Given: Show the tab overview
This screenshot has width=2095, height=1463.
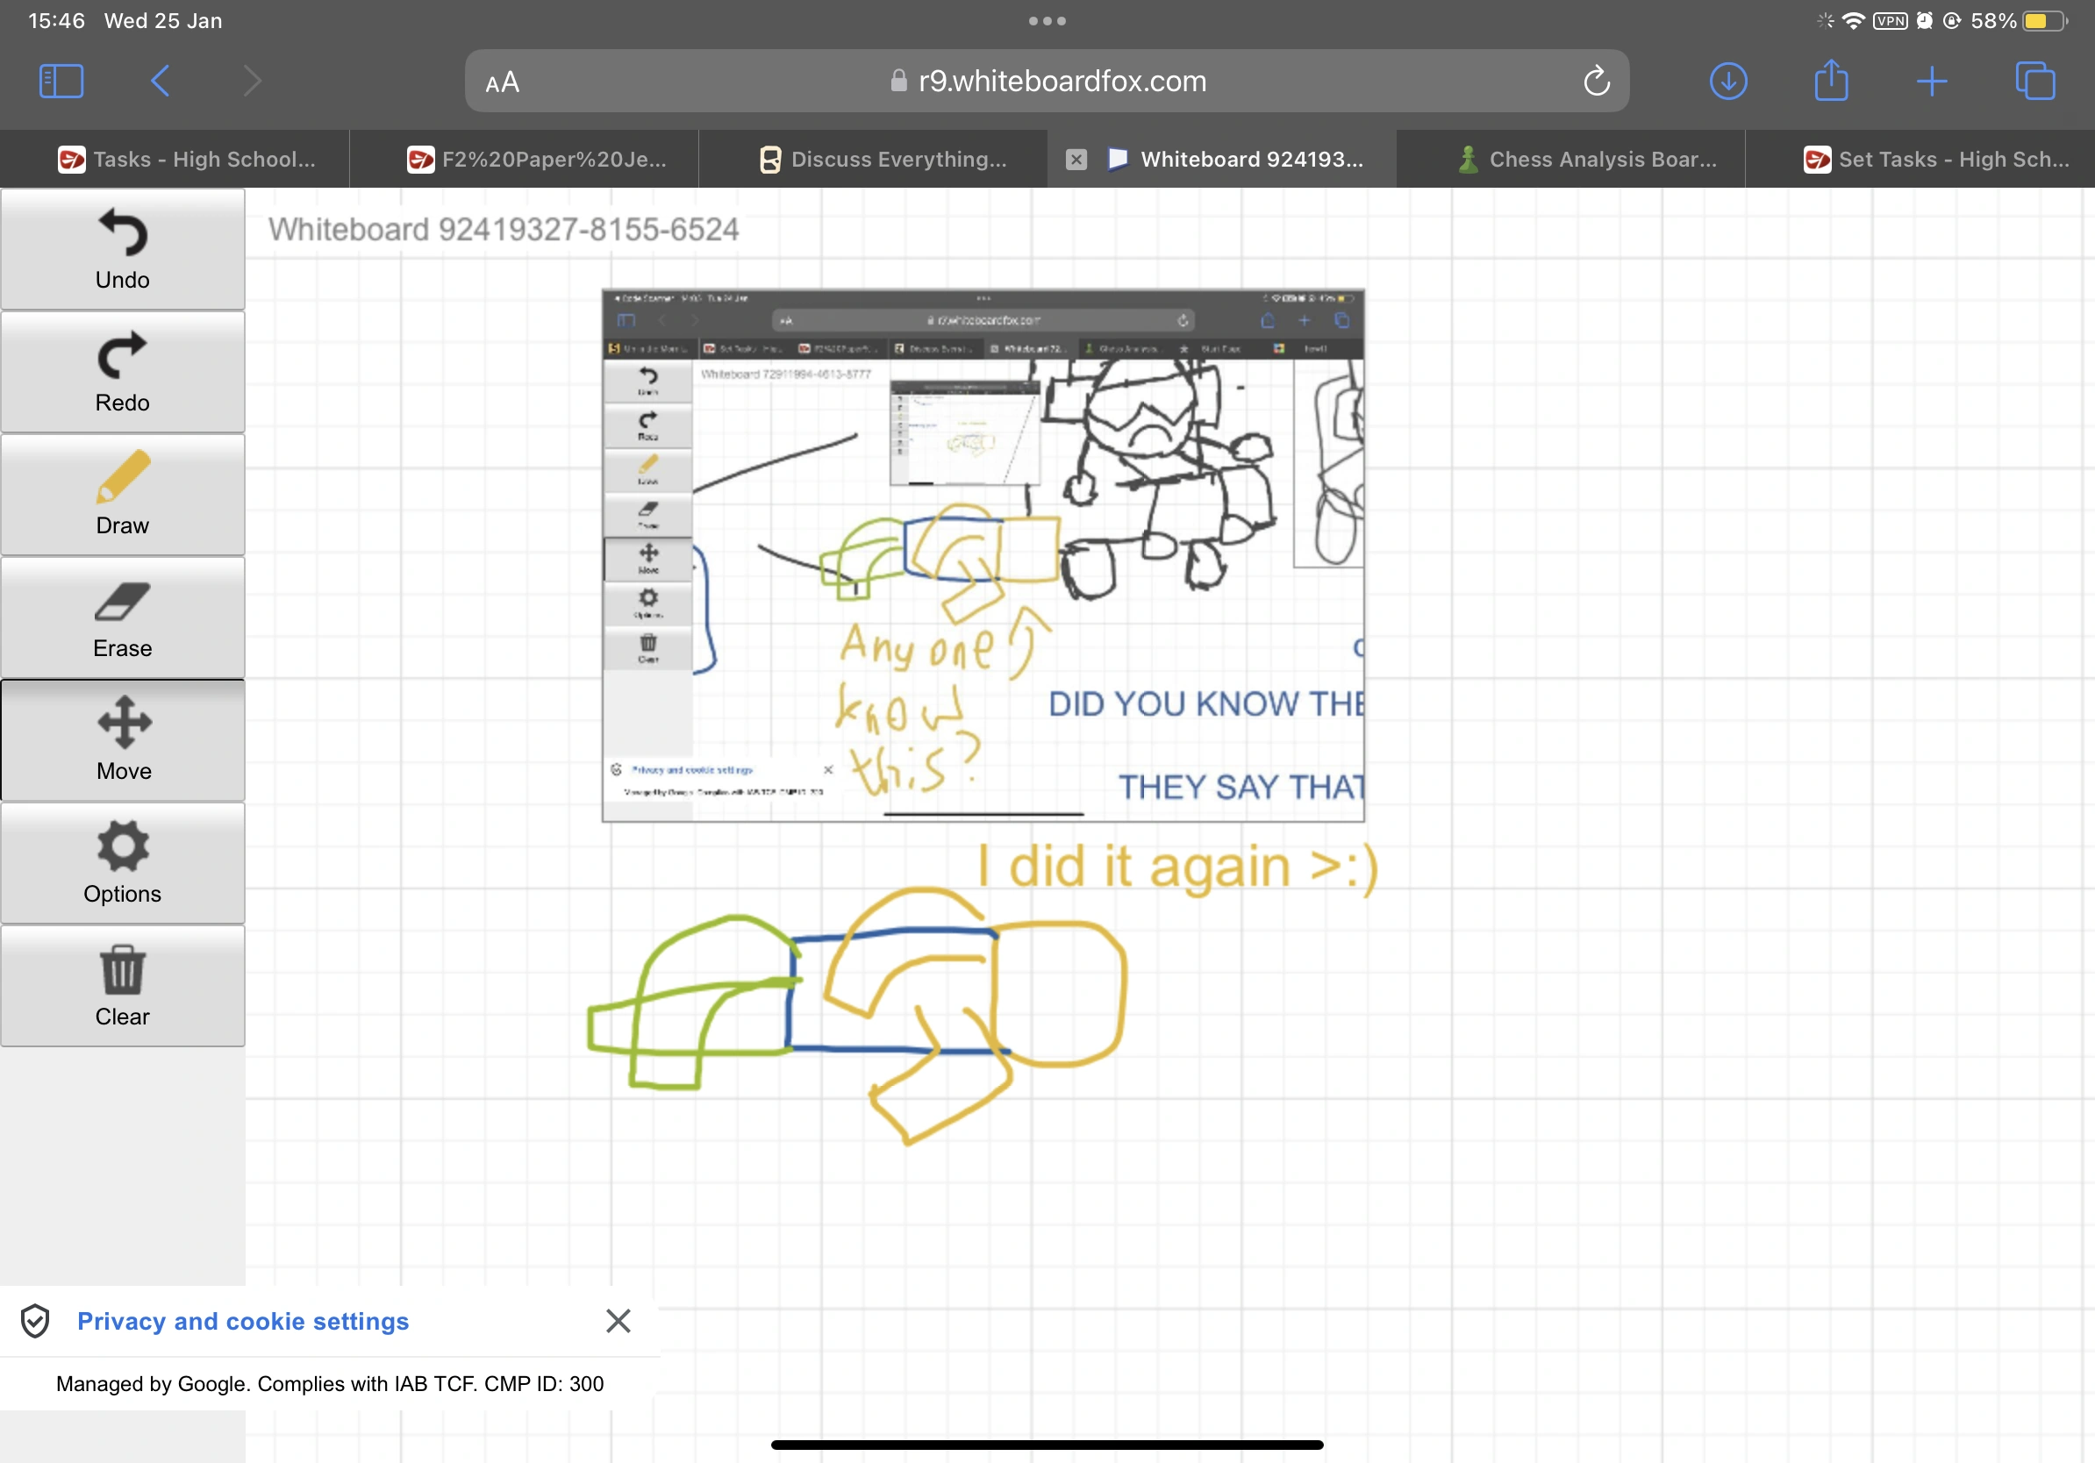Looking at the screenshot, I should tap(2034, 82).
